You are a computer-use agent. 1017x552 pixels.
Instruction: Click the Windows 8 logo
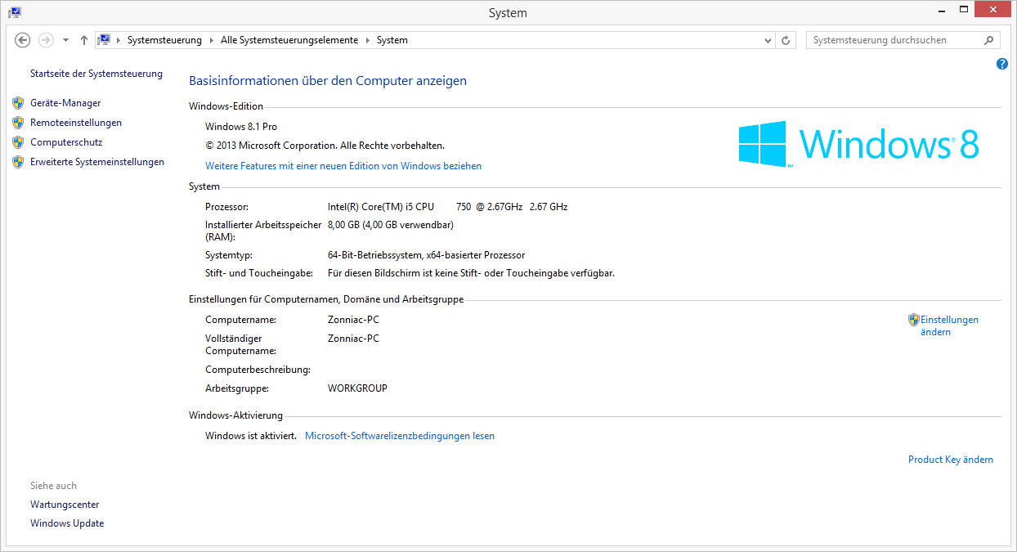pos(858,144)
